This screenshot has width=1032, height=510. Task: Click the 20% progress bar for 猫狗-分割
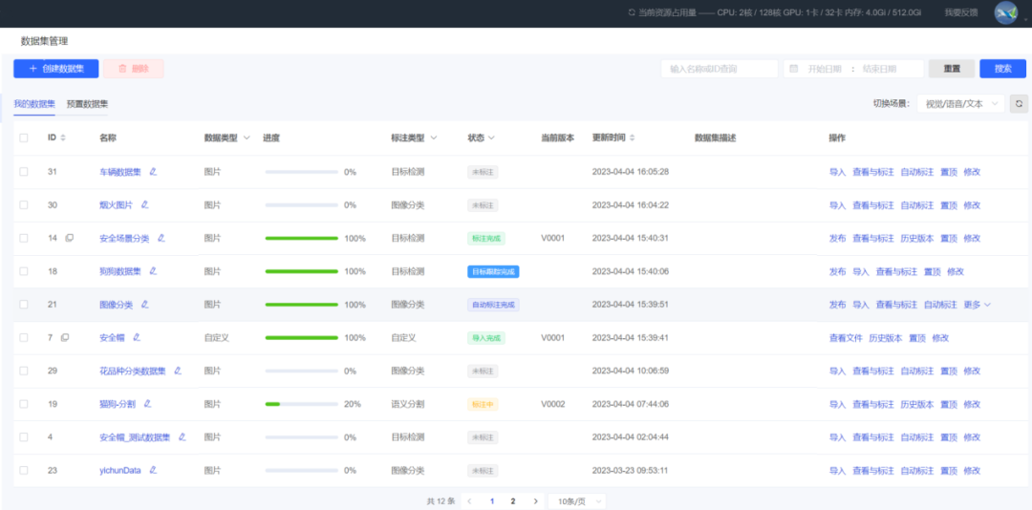[x=301, y=404]
